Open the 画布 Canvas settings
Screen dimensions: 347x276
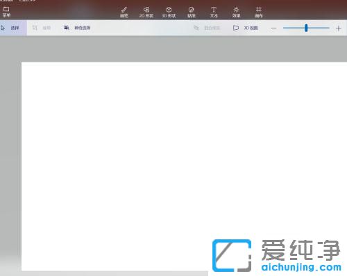click(259, 12)
